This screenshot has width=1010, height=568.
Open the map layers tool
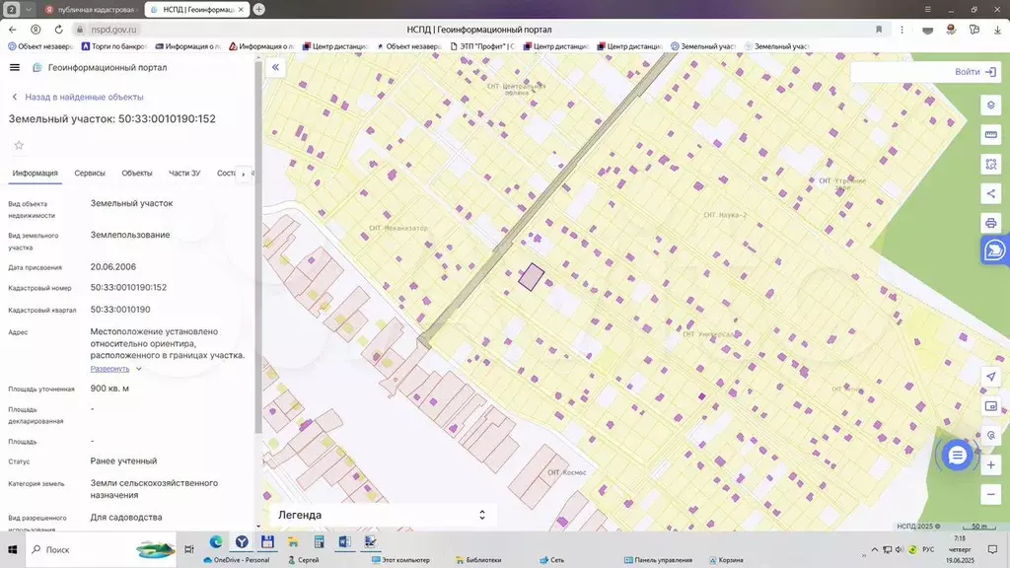tap(990, 105)
